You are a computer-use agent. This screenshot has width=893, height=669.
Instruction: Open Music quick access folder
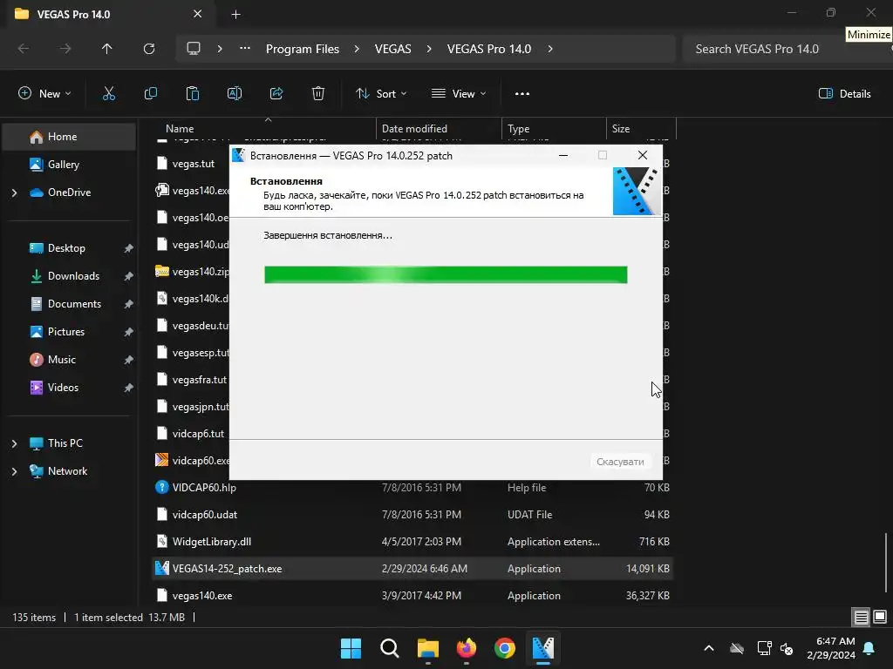(x=69, y=360)
